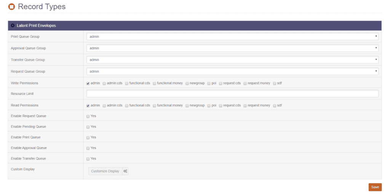The width and height of the screenshot is (390, 194).
Task: Click the Read Permissions label
Action: [x=25, y=105]
